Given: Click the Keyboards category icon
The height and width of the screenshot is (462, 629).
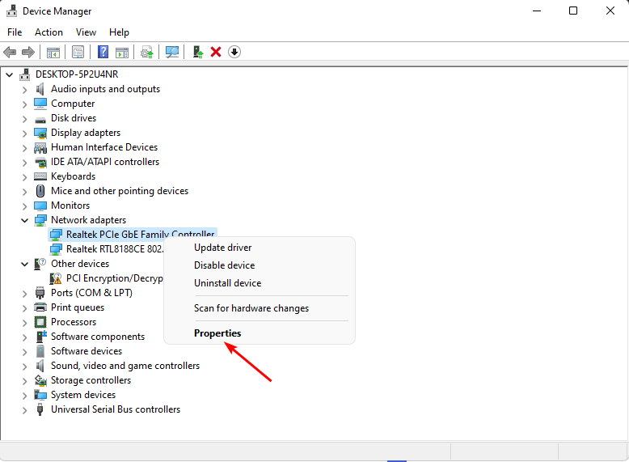Looking at the screenshot, I should pos(40,176).
